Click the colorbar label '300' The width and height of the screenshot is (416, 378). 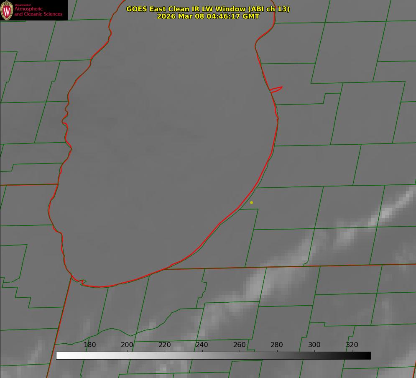(x=314, y=345)
